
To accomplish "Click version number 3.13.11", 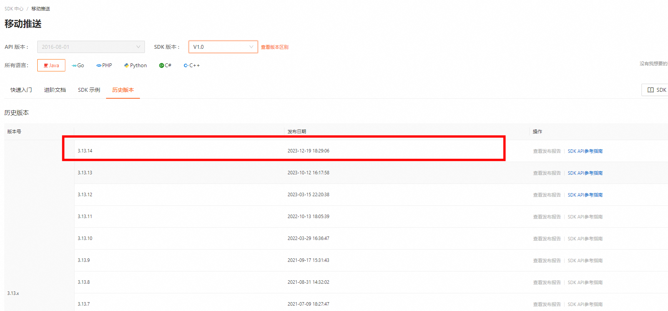I will [85, 217].
